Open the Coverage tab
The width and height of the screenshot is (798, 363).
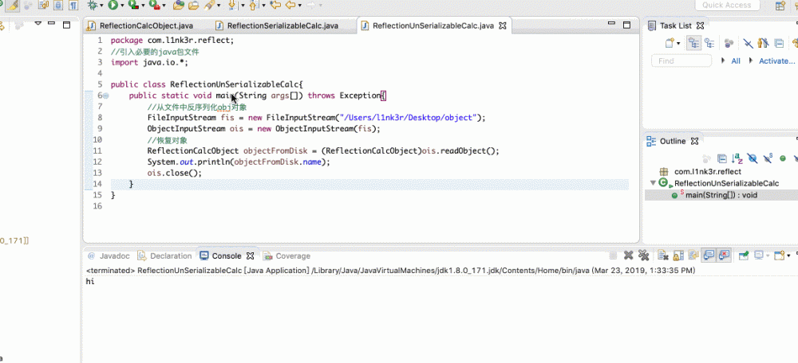pos(286,256)
